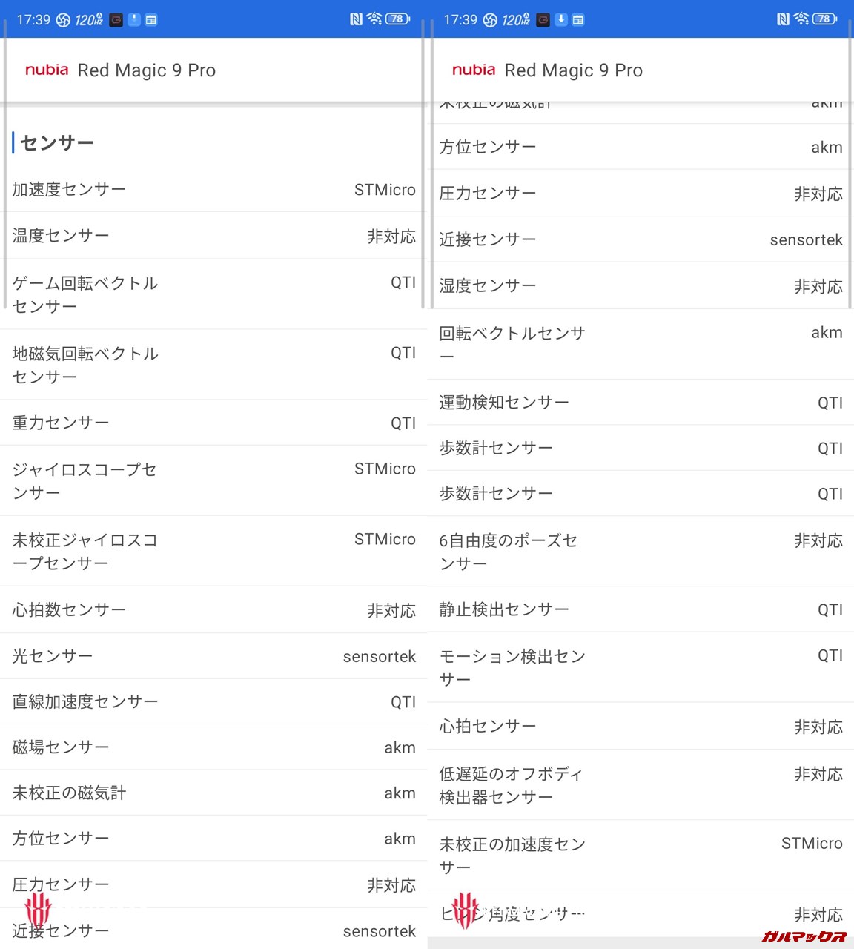Click the センサー section heading
Image resolution: width=854 pixels, height=949 pixels.
pos(57,142)
